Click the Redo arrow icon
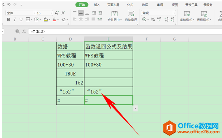This screenshot has width=222, height=138. pyautogui.click(x=15, y=5)
